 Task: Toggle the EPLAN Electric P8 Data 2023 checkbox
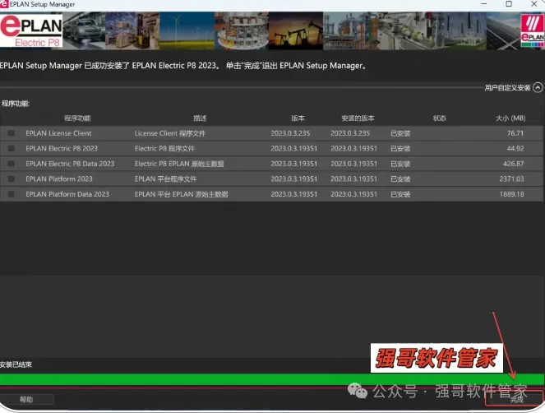12,164
